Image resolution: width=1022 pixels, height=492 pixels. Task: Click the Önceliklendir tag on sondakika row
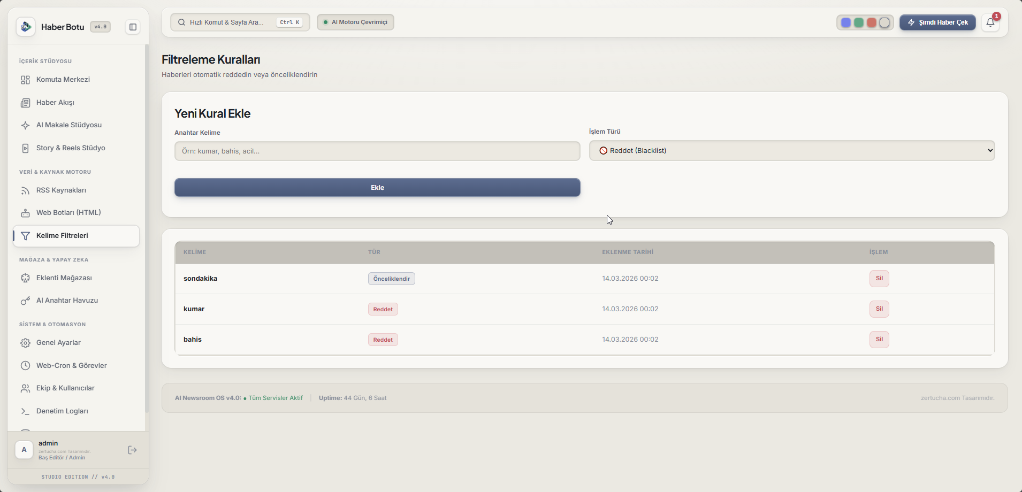392,279
